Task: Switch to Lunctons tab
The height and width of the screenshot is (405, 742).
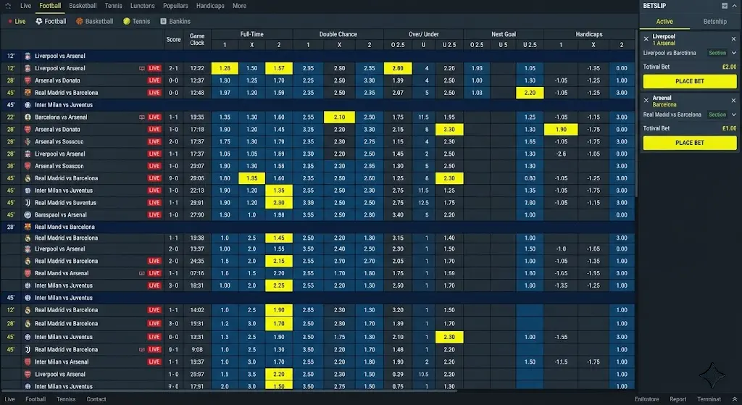Action: 143,6
